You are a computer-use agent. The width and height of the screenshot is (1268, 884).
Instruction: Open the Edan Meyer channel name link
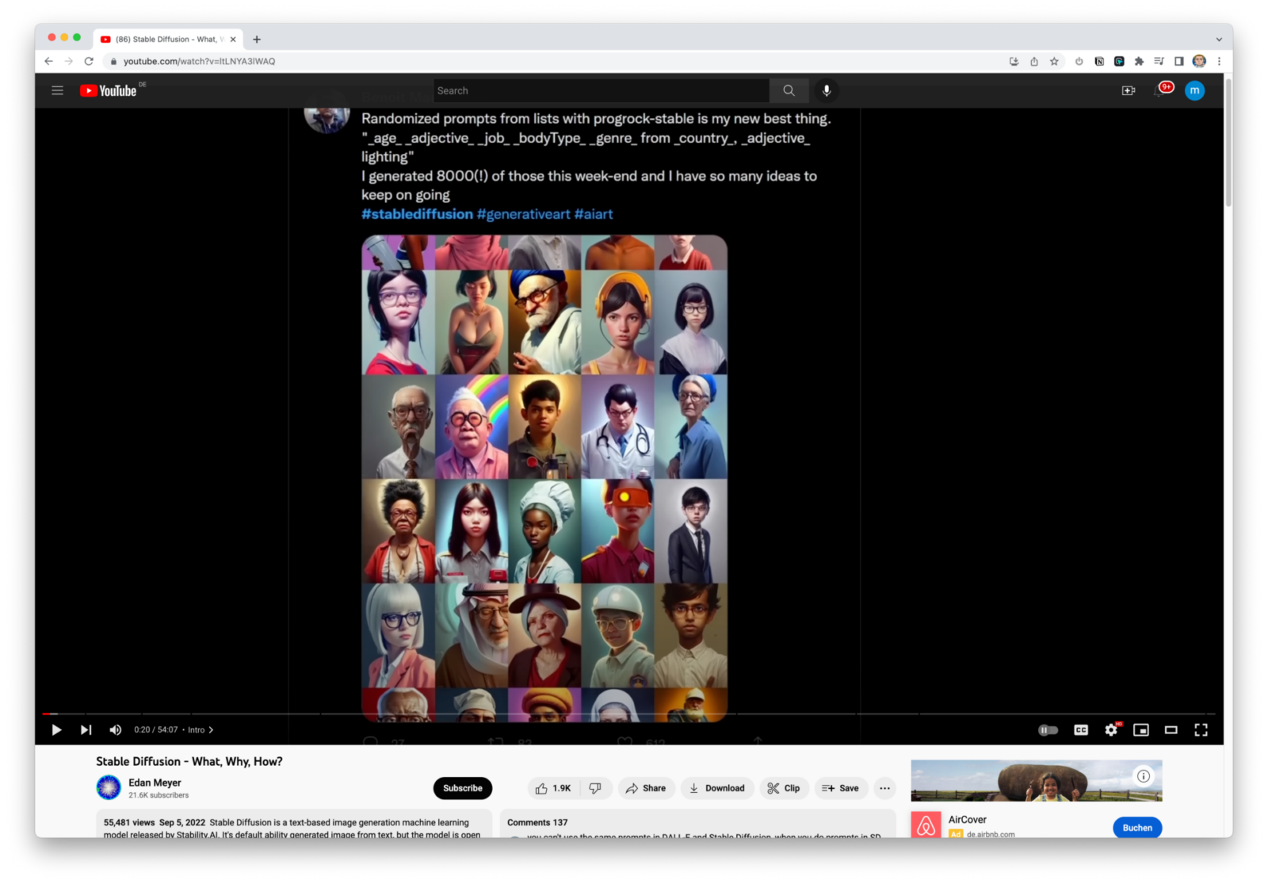pyautogui.click(x=155, y=783)
